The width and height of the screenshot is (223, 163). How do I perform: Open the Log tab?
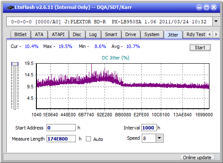(x=93, y=34)
